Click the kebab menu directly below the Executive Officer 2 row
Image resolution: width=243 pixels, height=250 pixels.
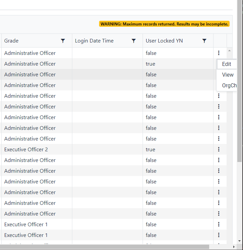tap(219, 160)
